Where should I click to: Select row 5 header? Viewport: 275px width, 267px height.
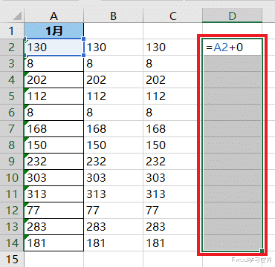[12, 96]
